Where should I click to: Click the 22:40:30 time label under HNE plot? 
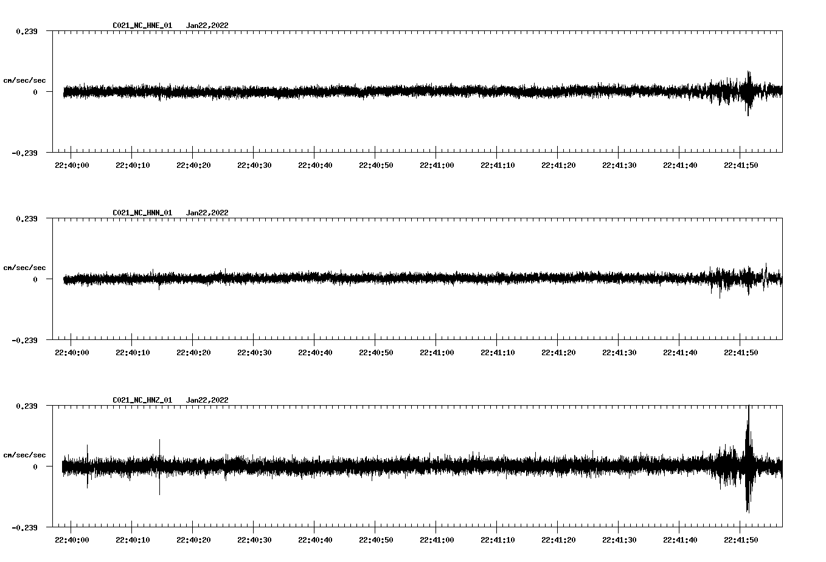(254, 165)
